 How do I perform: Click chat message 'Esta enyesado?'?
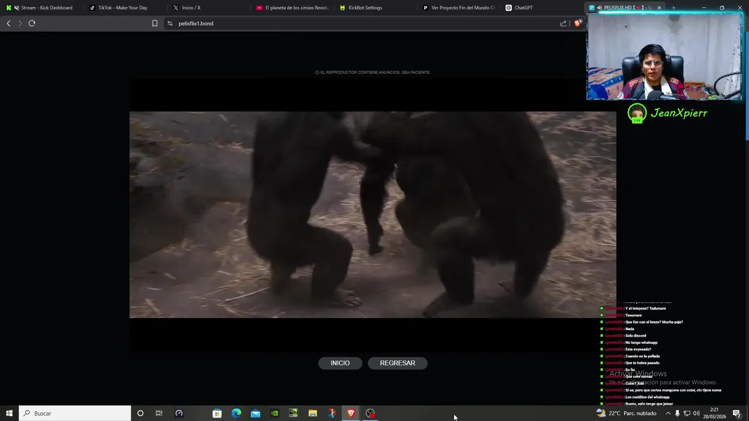(x=638, y=349)
